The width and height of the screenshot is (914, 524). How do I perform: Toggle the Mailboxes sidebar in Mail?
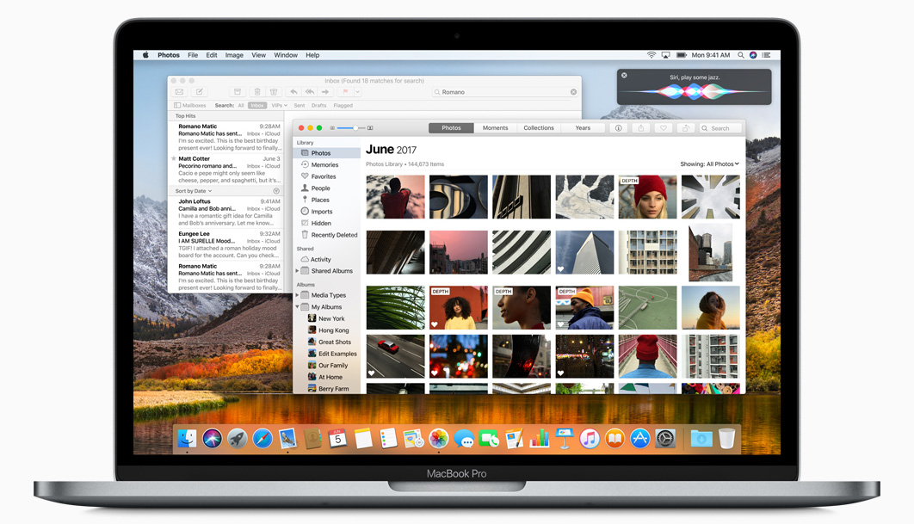coord(190,105)
